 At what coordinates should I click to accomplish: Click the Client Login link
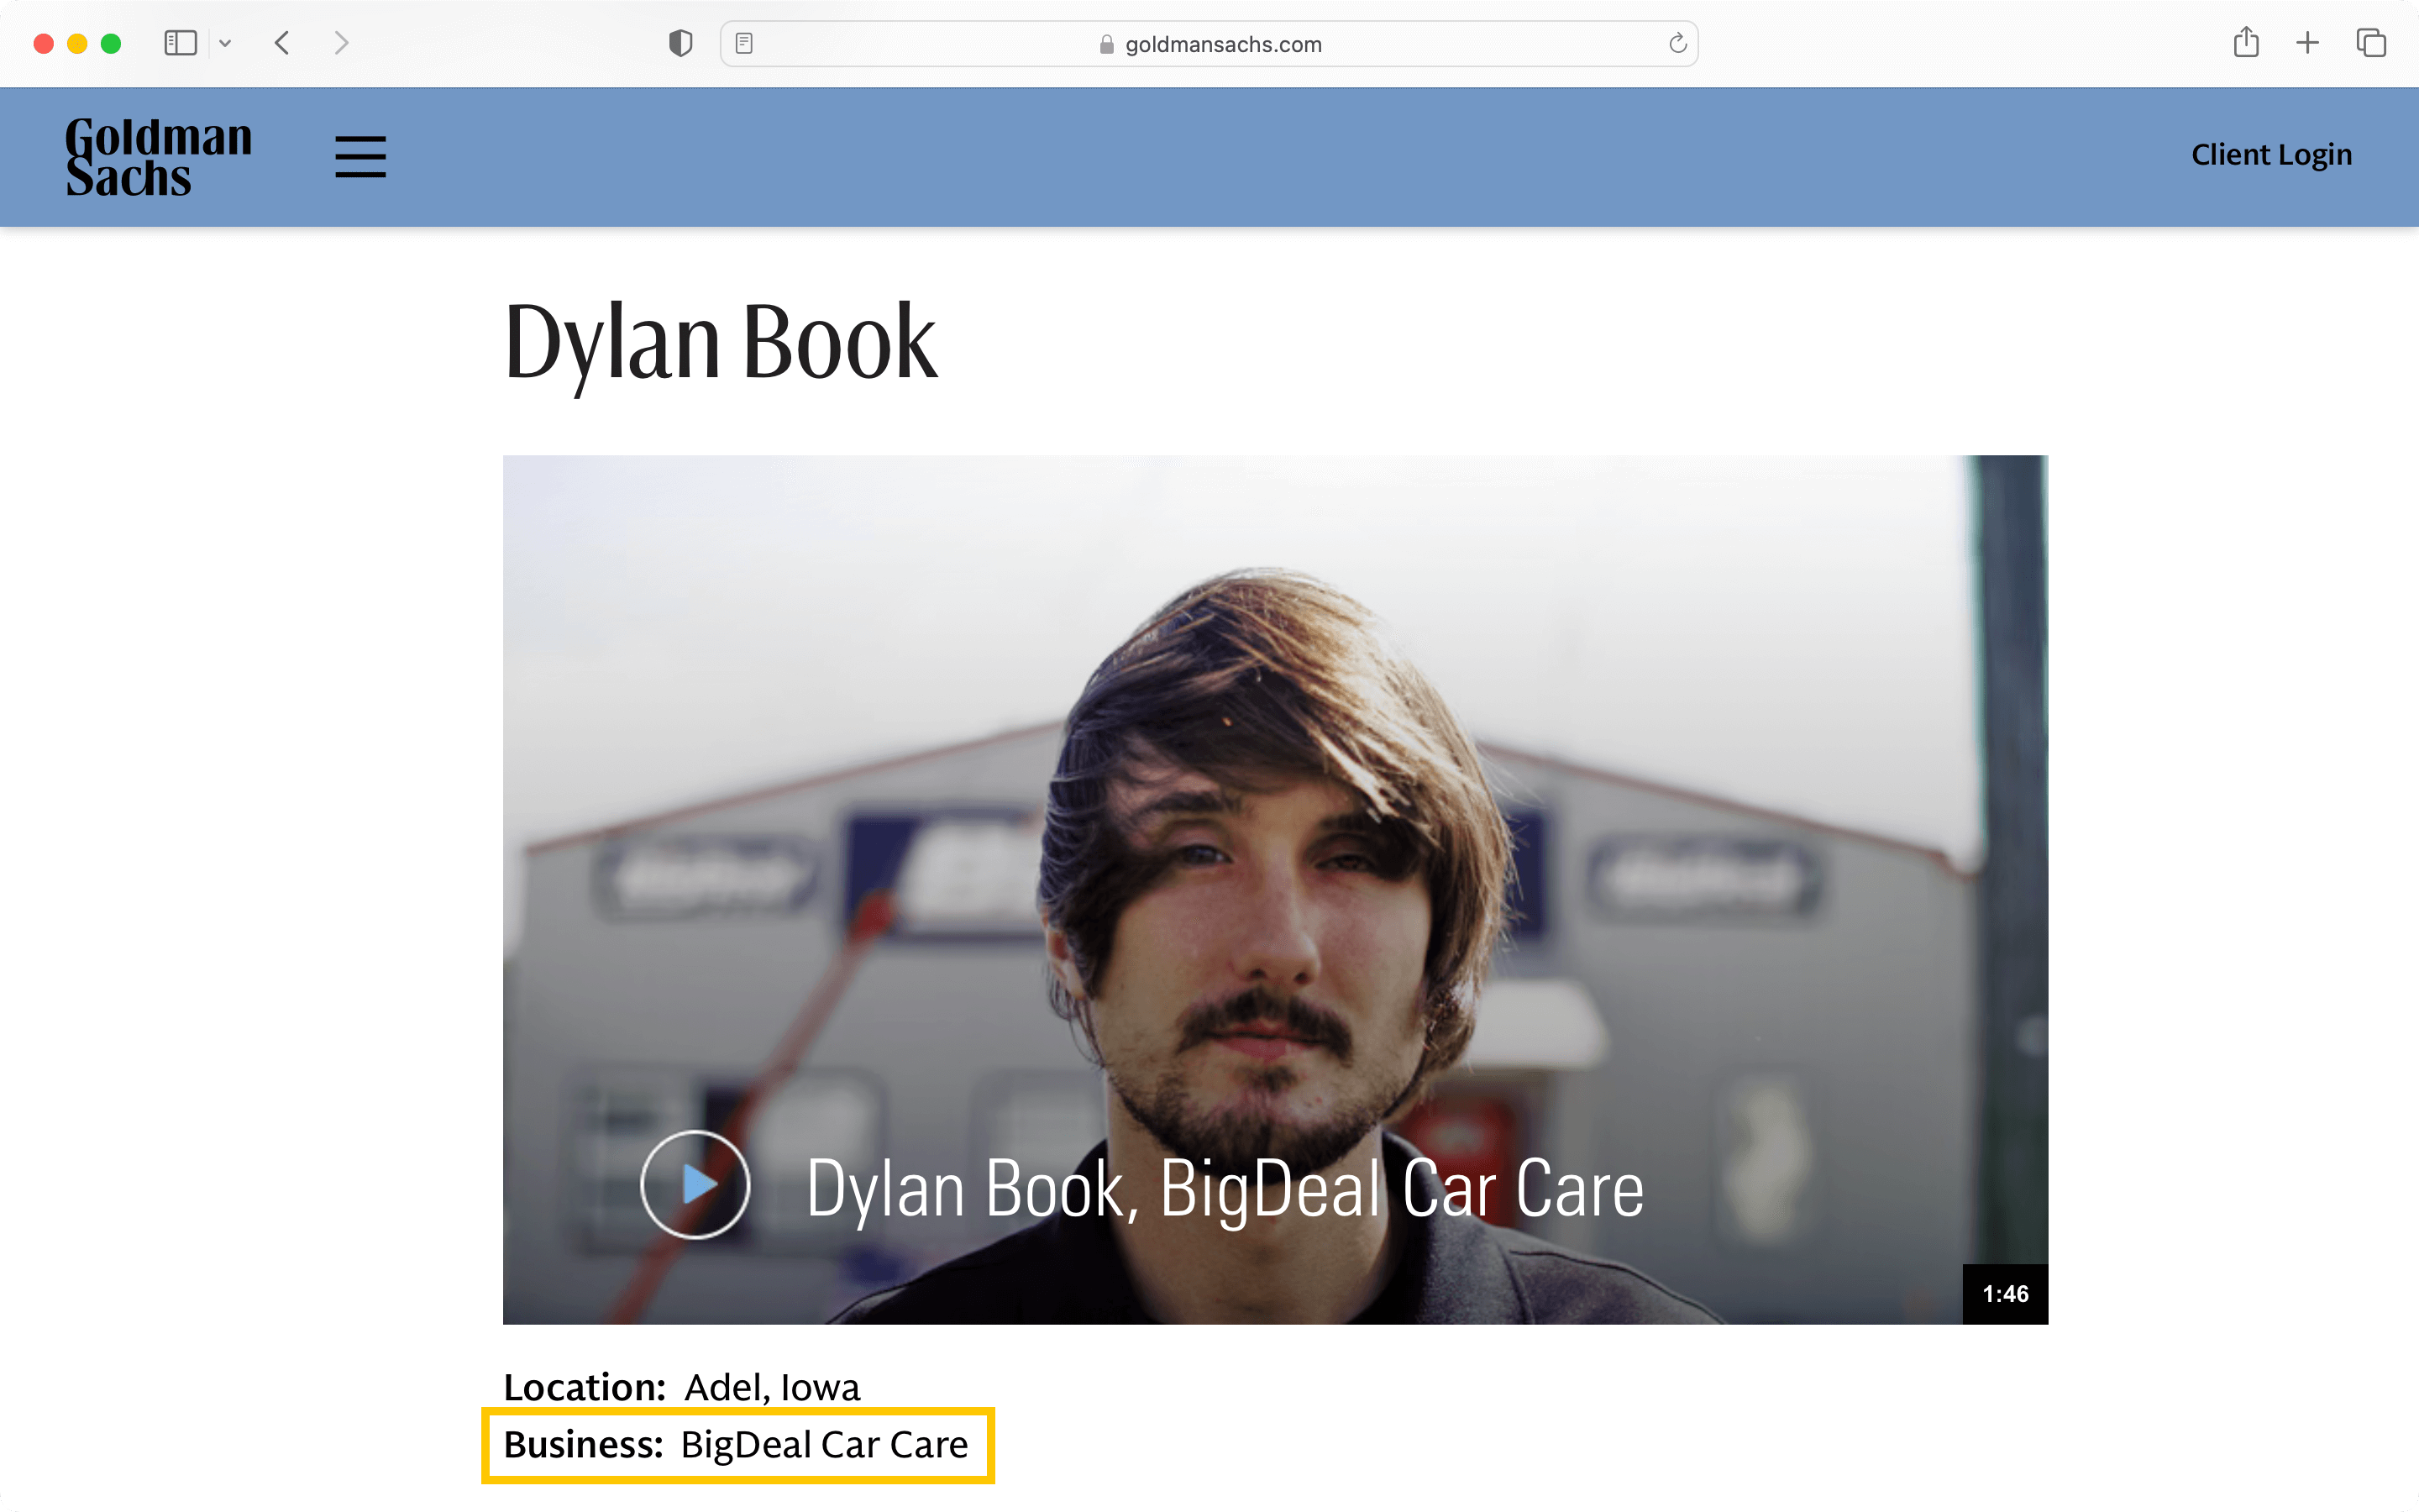pyautogui.click(x=2271, y=155)
